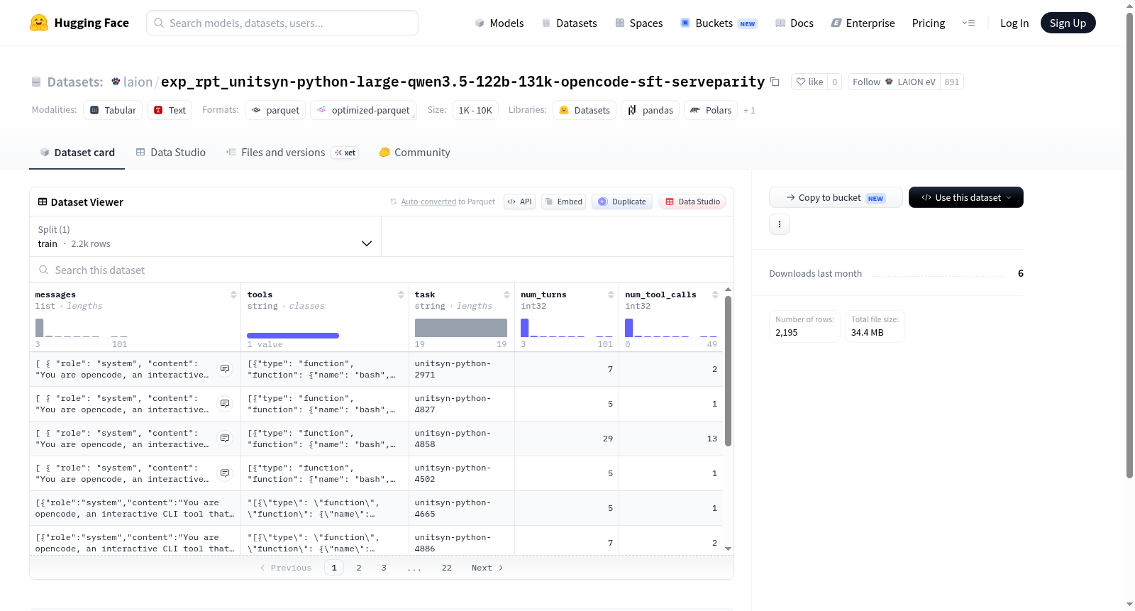Select the 1K - 10K size tag
This screenshot has width=1135, height=611.
click(x=475, y=110)
